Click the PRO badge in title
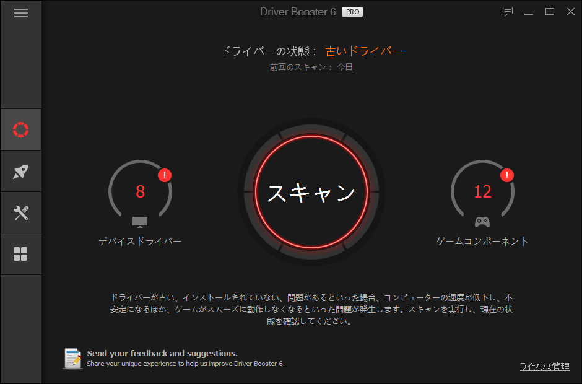This screenshot has height=384, width=582. coord(352,12)
